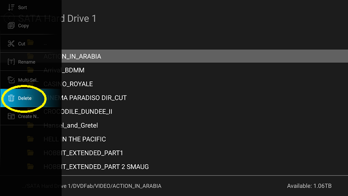Click the Rename text-bracket icon
This screenshot has width=348, height=196.
pos(11,62)
